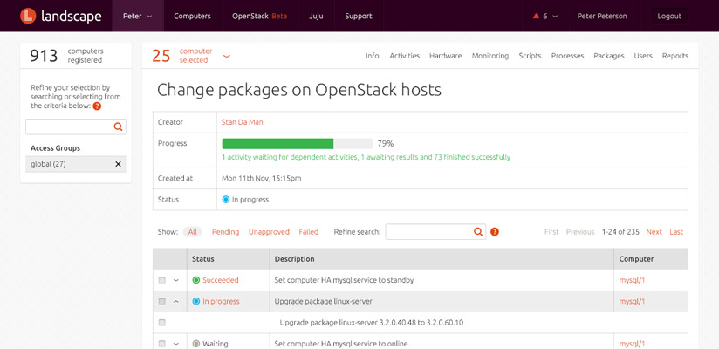Image resolution: width=719 pixels, height=349 pixels.
Task: Click the Refine search magnifier icon
Action: (x=478, y=231)
